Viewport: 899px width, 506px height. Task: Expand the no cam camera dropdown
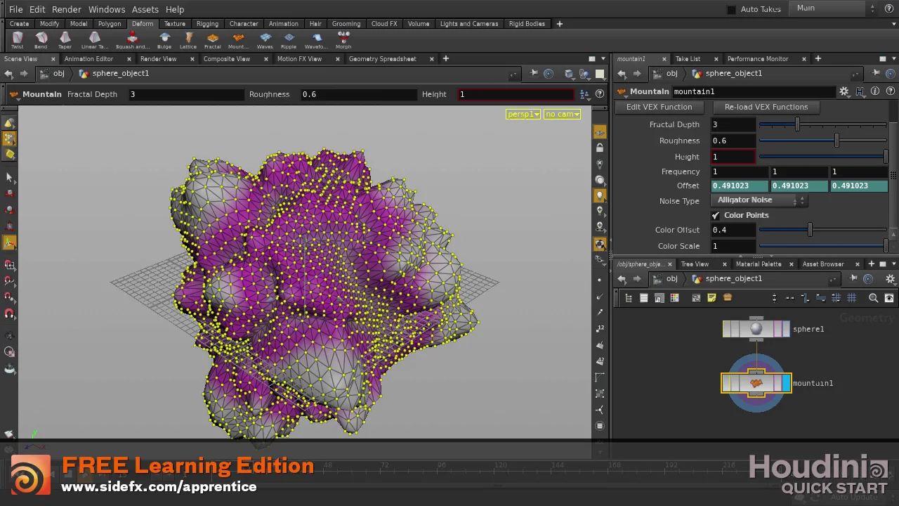[562, 114]
